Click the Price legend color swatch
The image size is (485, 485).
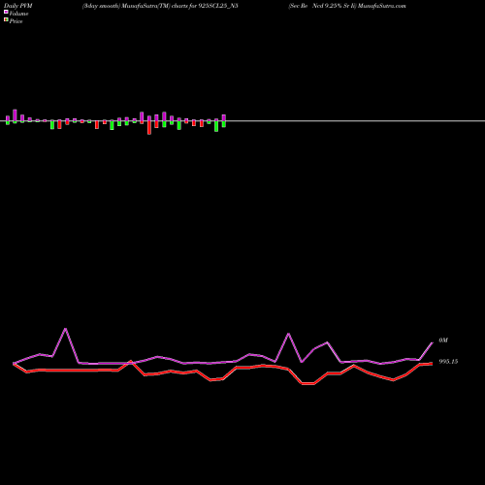click(6, 19)
